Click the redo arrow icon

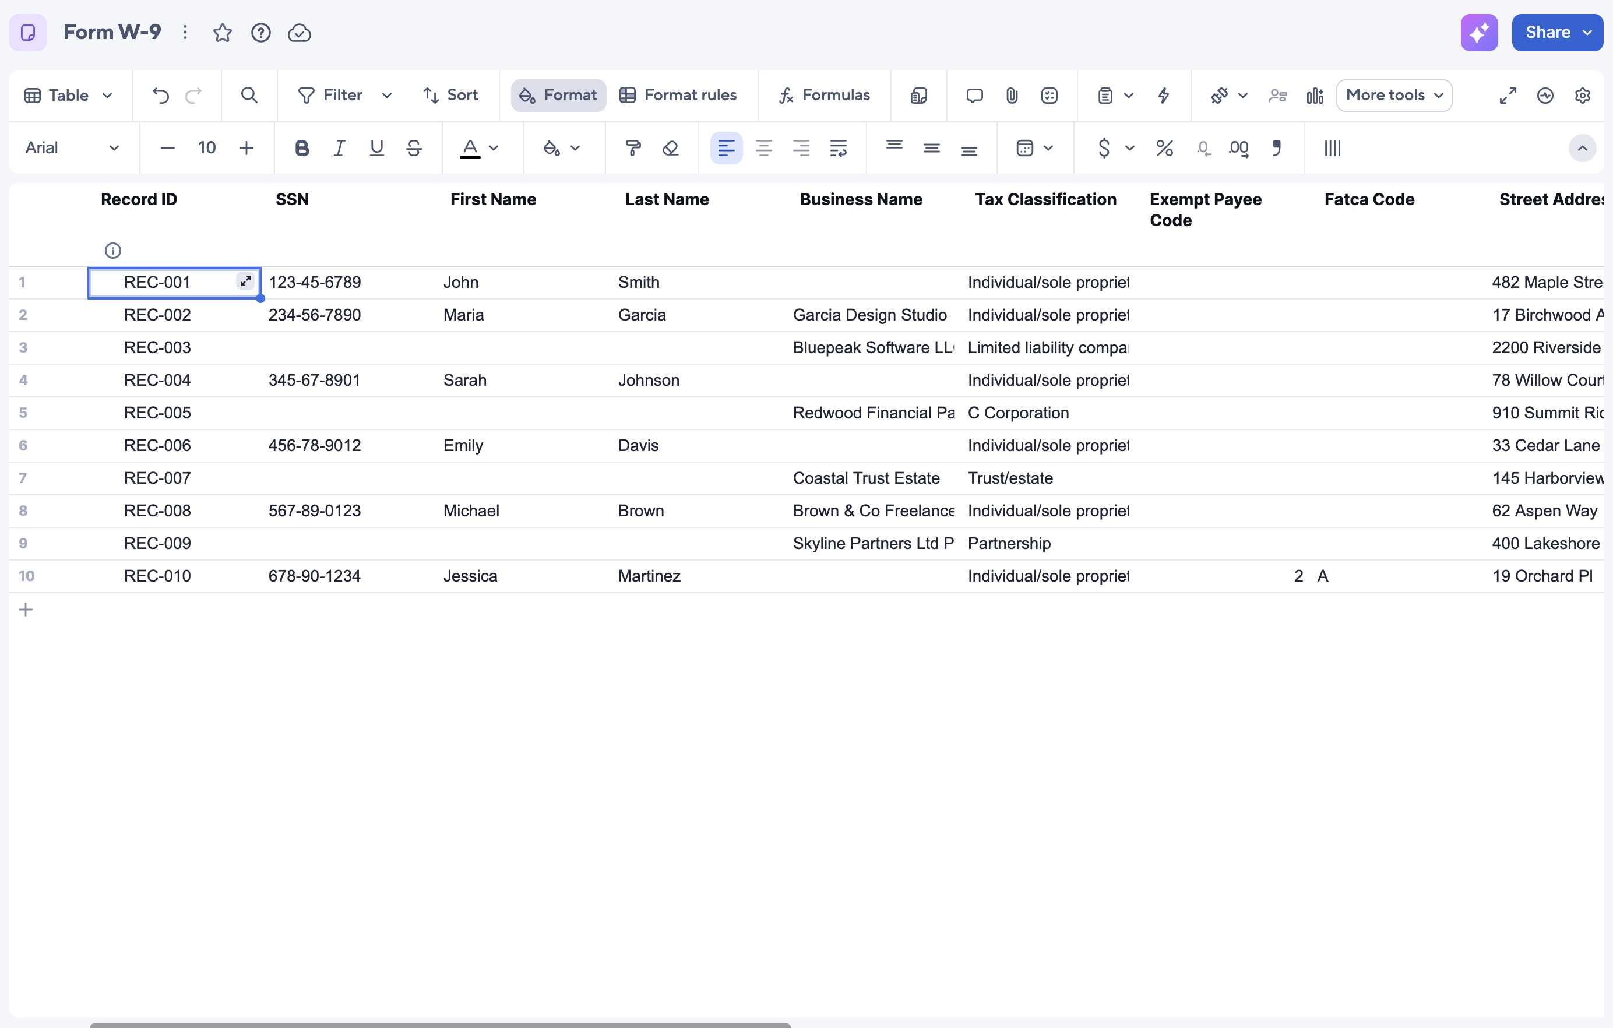(x=193, y=95)
